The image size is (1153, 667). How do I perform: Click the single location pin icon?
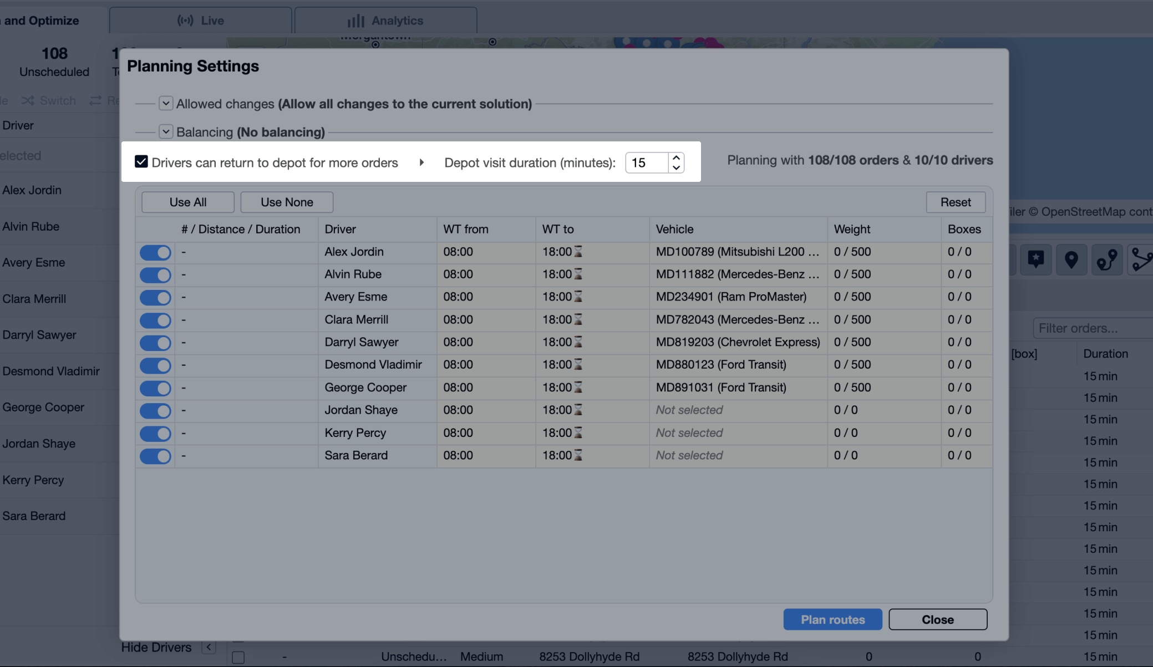[x=1071, y=259]
